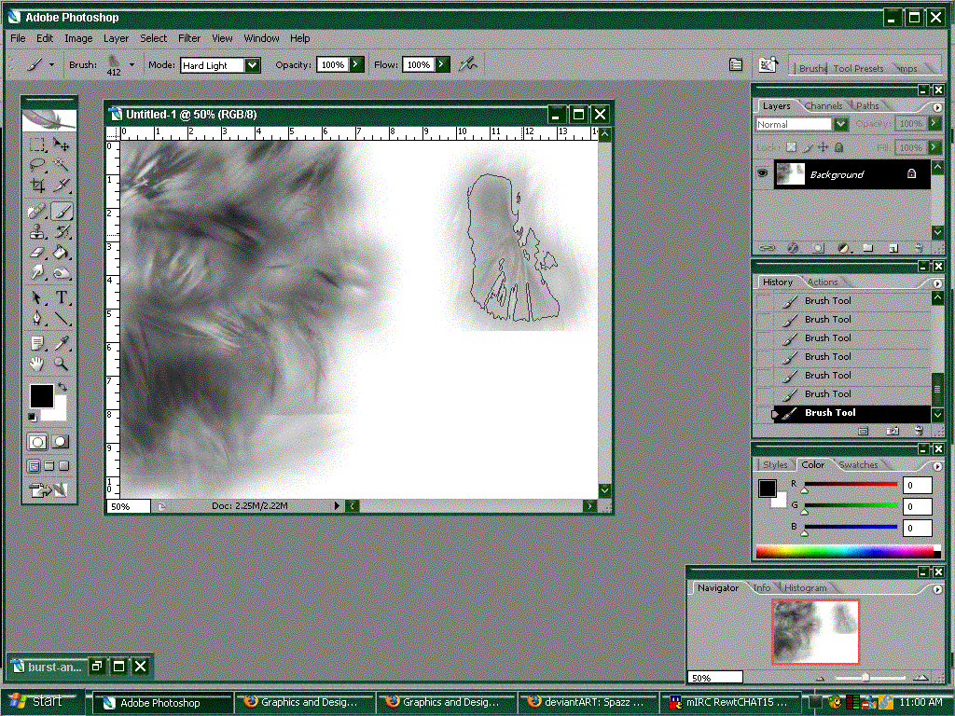Screen dimensions: 955x716
Task: Open mIRC RewtCHAT taskbar button
Action: (729, 702)
